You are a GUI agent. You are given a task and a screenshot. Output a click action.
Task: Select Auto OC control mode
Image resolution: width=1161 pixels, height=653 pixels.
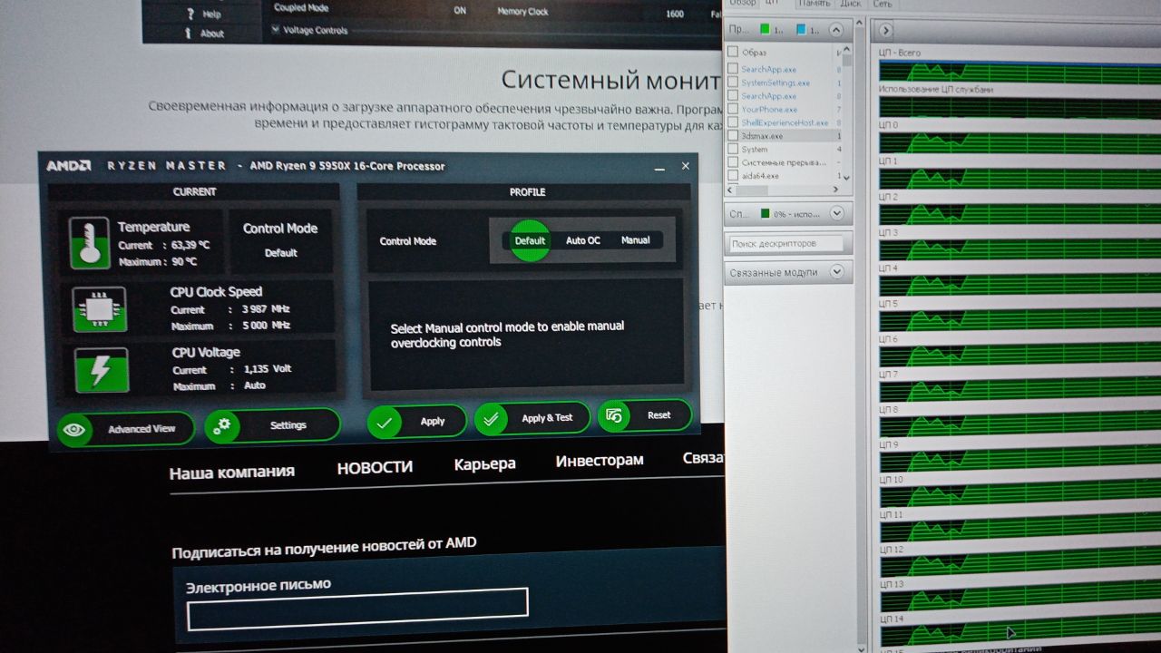[x=582, y=240]
